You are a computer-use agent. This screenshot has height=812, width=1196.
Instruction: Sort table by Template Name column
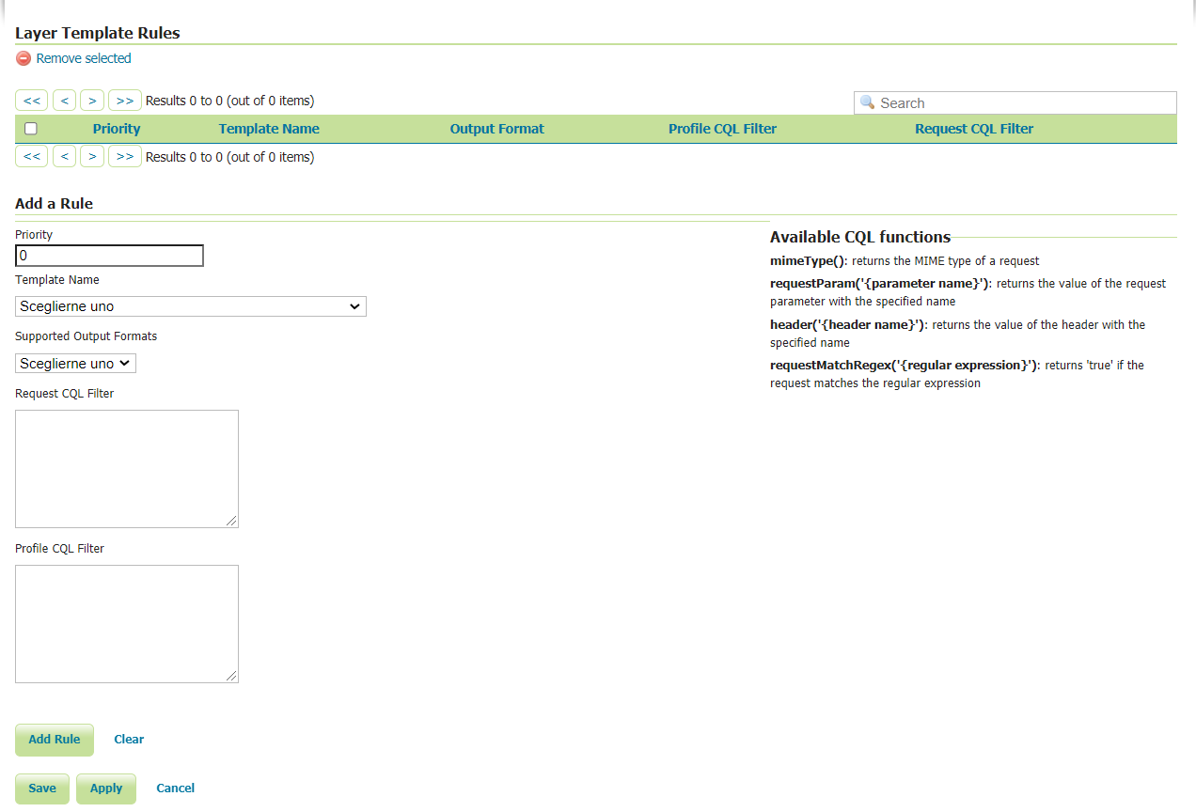point(269,129)
